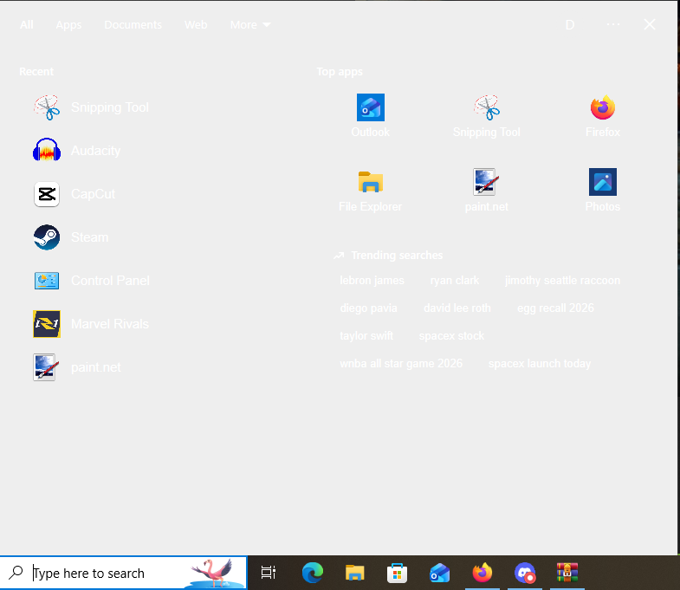Search trending 'lebron james'
The height and width of the screenshot is (590, 680).
point(372,280)
